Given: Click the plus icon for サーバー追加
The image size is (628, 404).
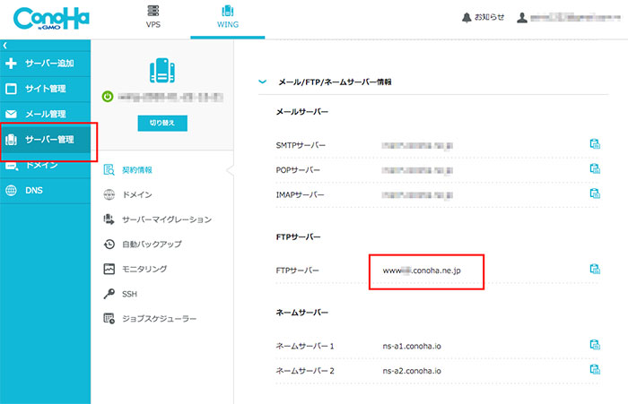Looking at the screenshot, I should point(11,64).
